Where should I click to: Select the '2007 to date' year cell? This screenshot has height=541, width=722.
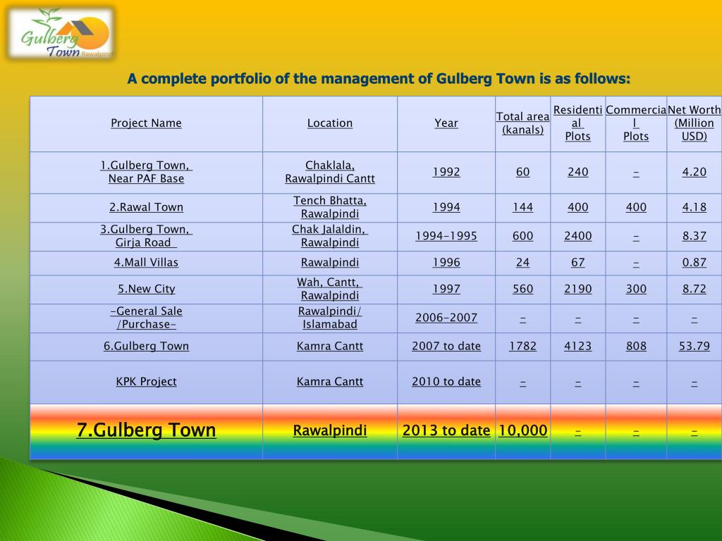(446, 347)
